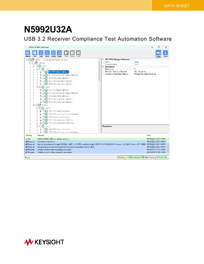Click Progress icon of 'Connecting instruments' row
Screen dimensions: 204x264
(x=26, y=142)
